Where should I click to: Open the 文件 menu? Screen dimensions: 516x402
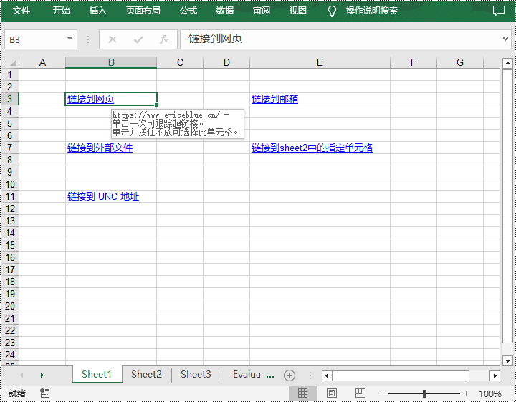pyautogui.click(x=21, y=11)
